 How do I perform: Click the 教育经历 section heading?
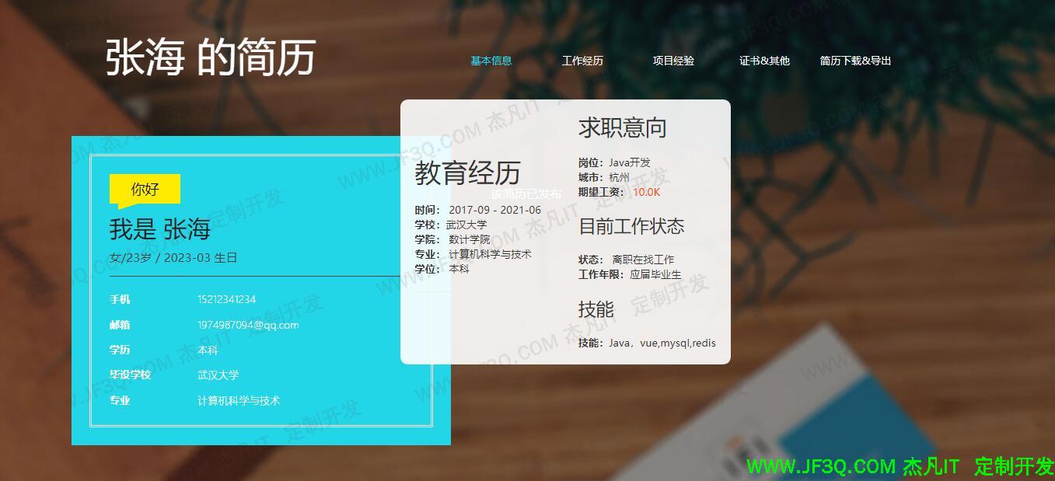pos(467,174)
